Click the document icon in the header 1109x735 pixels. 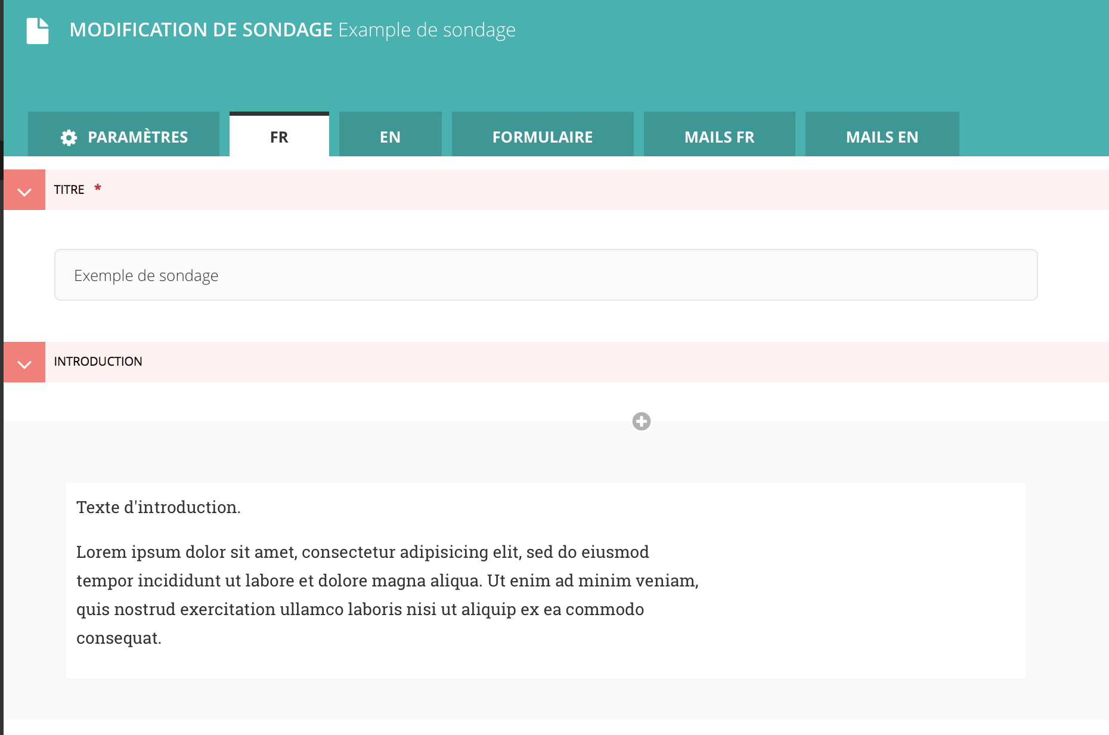click(x=38, y=31)
